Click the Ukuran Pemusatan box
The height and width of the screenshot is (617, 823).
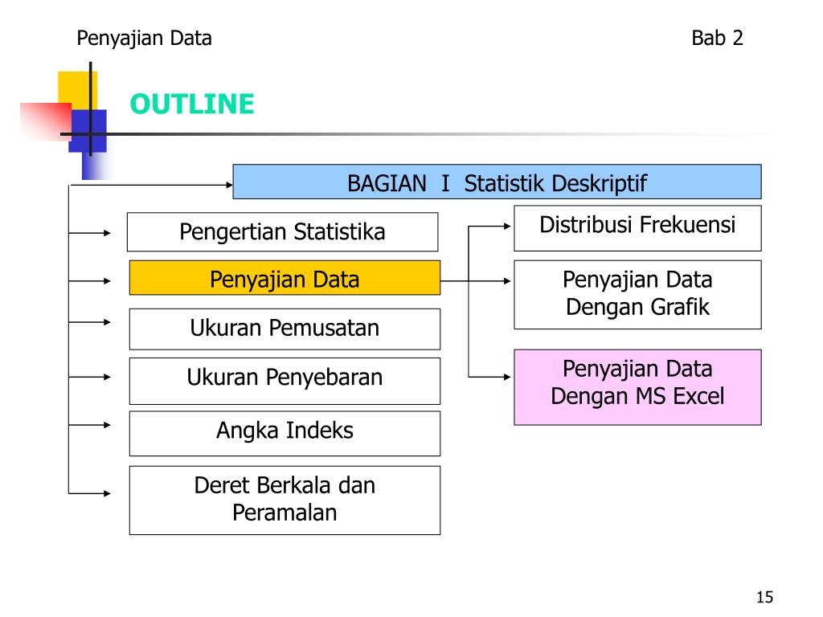point(285,329)
